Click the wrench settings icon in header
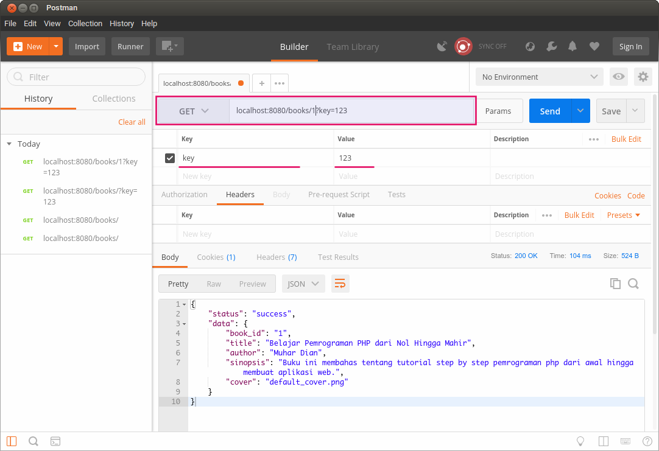Image resolution: width=659 pixels, height=451 pixels. click(x=551, y=46)
